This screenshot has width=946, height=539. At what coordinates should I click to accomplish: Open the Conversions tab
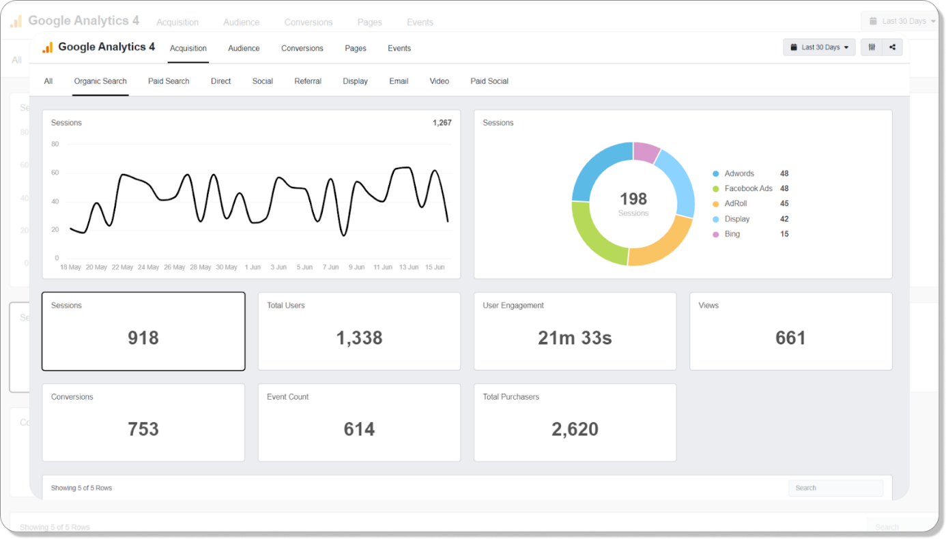click(x=302, y=48)
